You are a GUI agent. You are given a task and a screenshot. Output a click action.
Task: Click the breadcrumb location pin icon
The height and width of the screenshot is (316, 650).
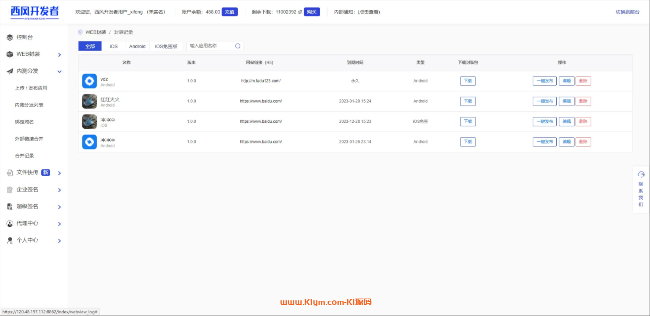coord(80,32)
